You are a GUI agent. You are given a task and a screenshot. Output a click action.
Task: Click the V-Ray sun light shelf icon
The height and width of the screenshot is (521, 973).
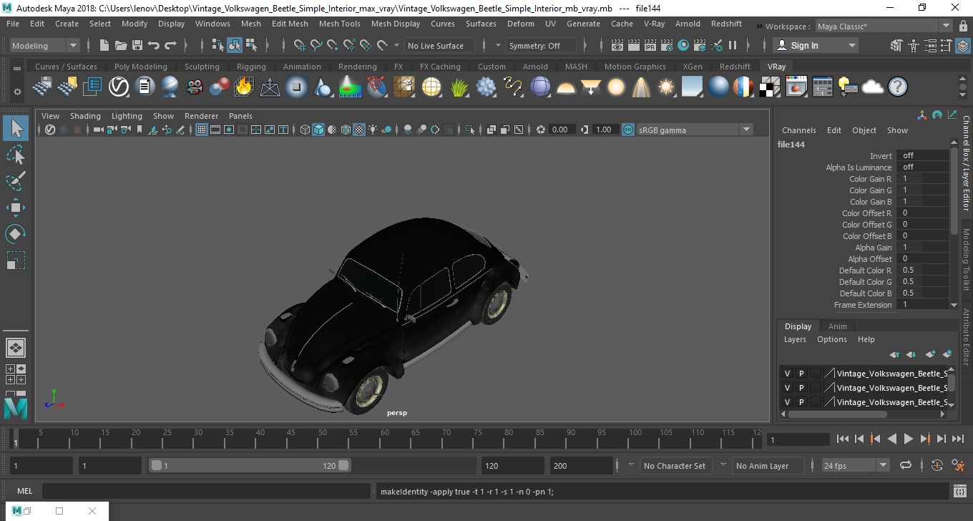pyautogui.click(x=666, y=87)
